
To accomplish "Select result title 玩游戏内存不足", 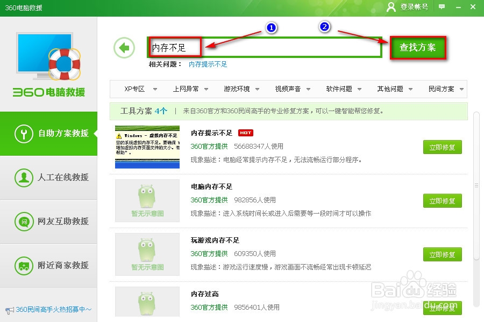I will pyautogui.click(x=215, y=240).
